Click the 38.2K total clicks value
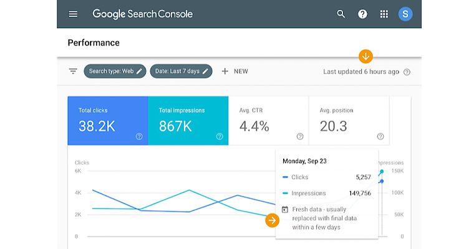474x249 pixels. coord(97,126)
